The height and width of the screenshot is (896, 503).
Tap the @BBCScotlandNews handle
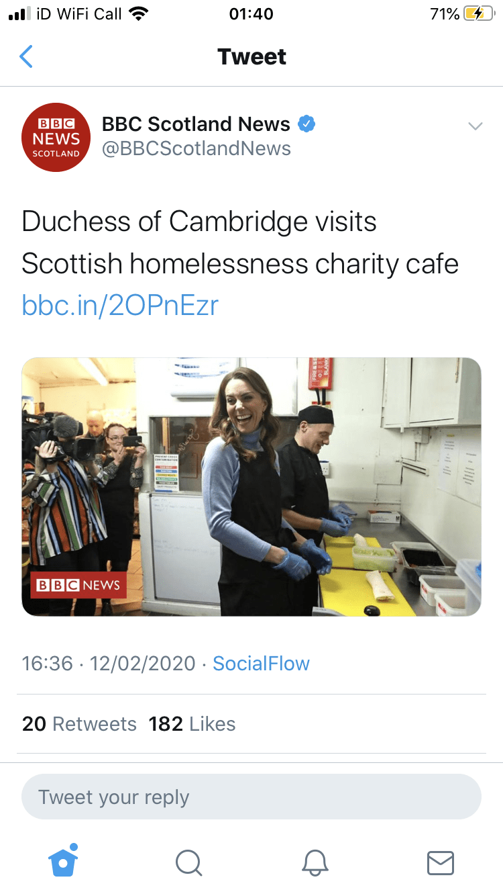point(196,148)
